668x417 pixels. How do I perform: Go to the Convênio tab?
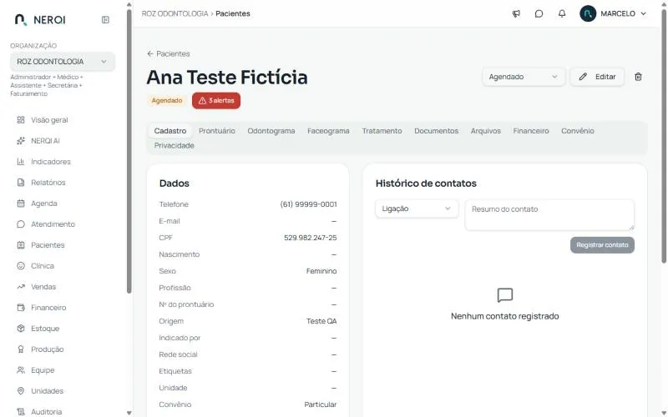[578, 131]
